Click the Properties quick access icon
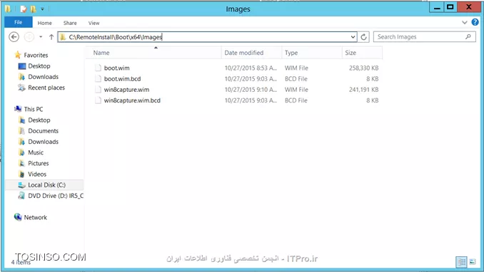 tap(24, 9)
